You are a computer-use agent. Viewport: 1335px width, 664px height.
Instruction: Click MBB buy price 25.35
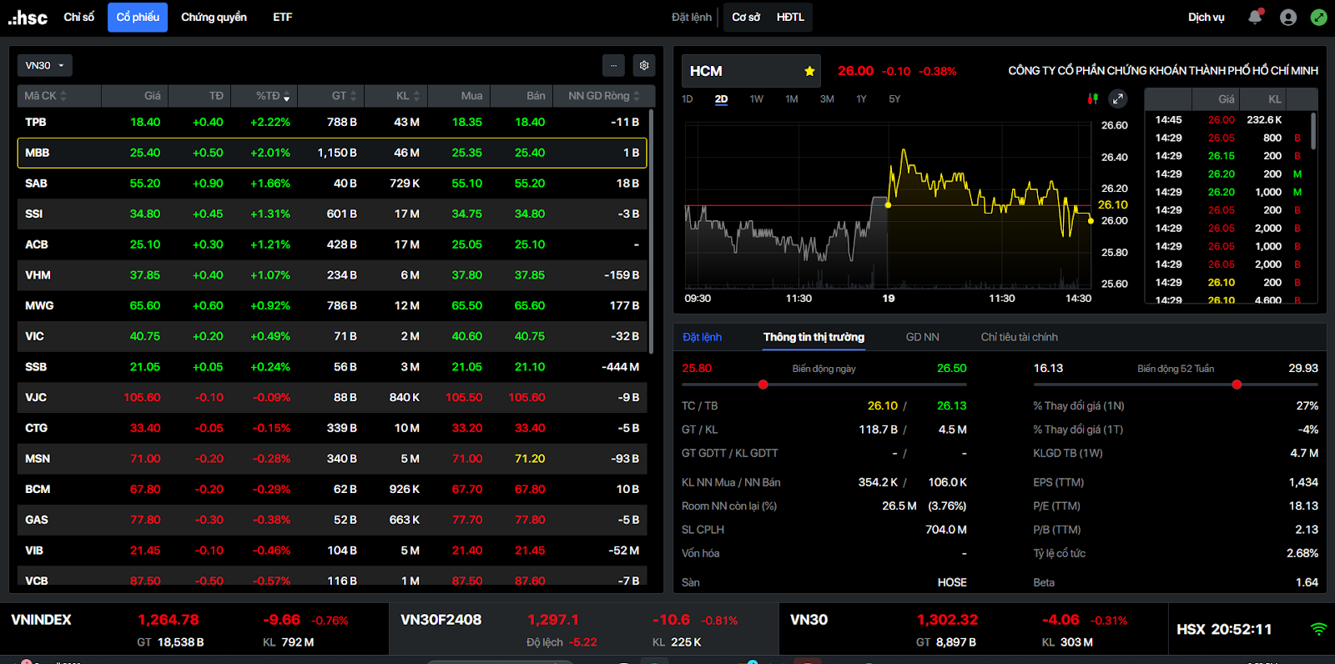pyautogui.click(x=466, y=153)
